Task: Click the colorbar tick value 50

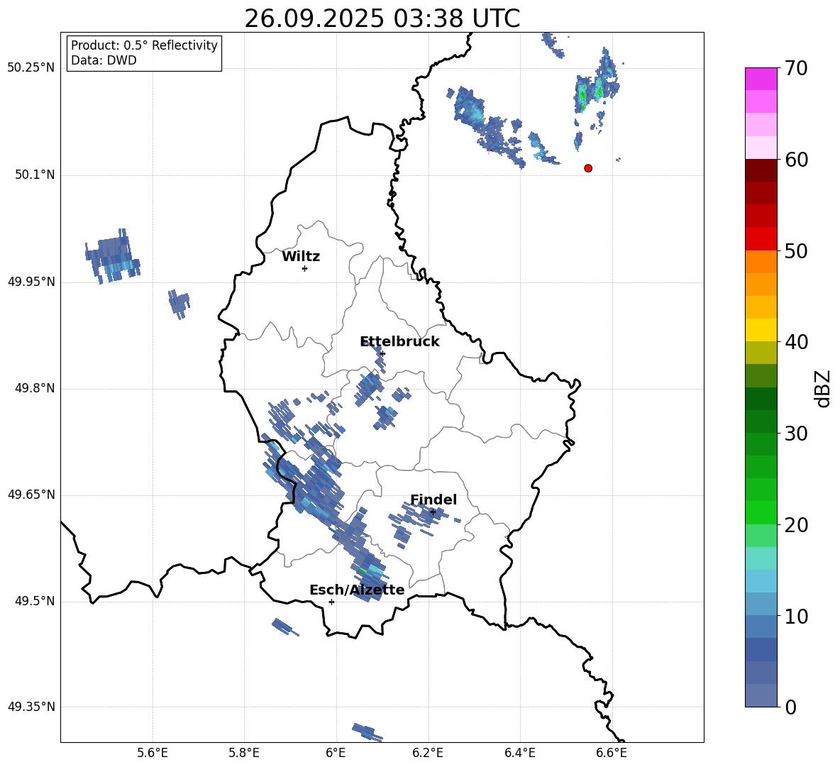Action: (x=796, y=250)
